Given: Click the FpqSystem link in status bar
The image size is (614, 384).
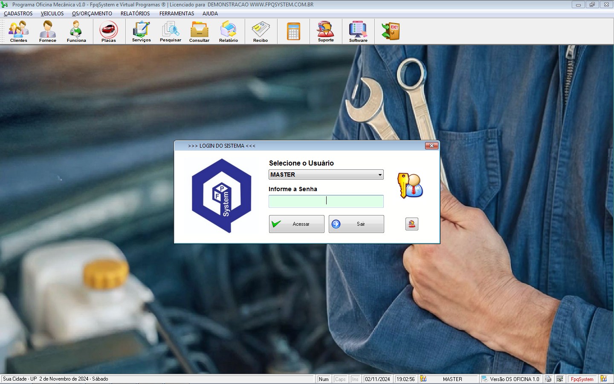Looking at the screenshot, I should pos(582,379).
